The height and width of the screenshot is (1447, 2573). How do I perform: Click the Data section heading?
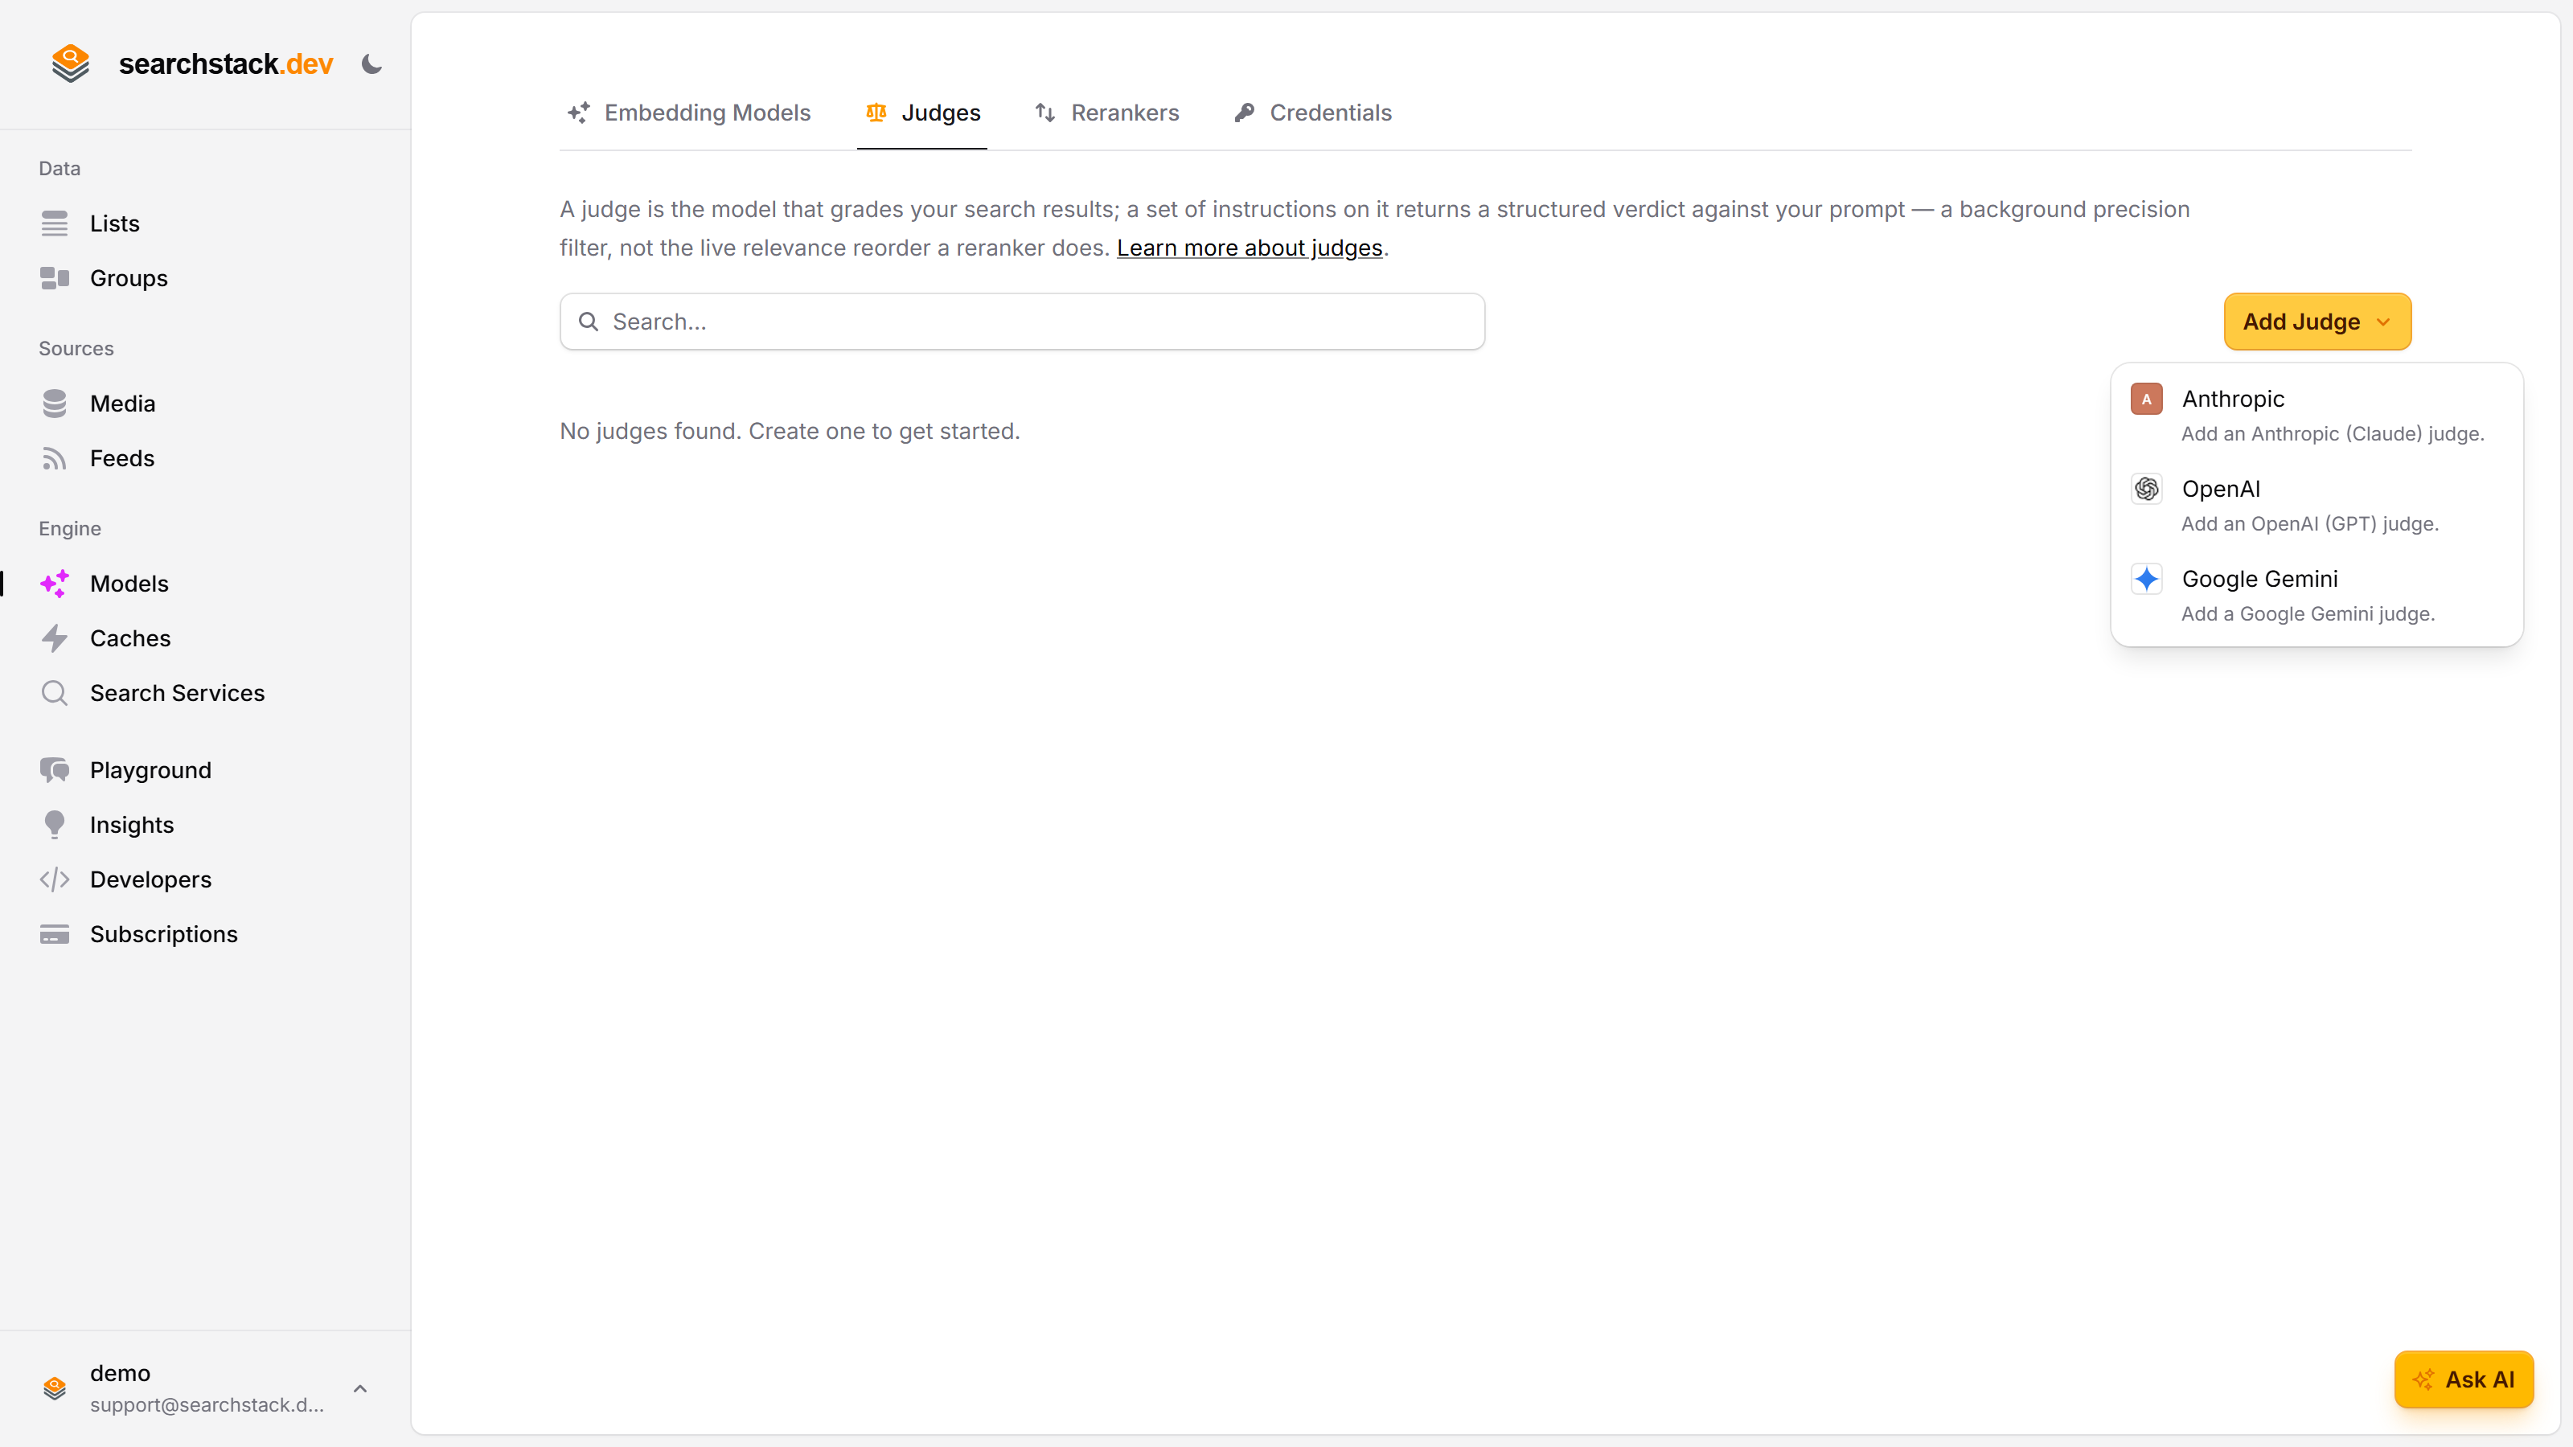point(60,169)
